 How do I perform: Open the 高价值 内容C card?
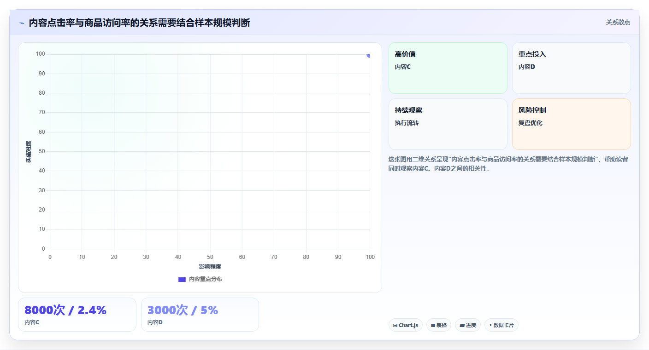click(x=448, y=68)
